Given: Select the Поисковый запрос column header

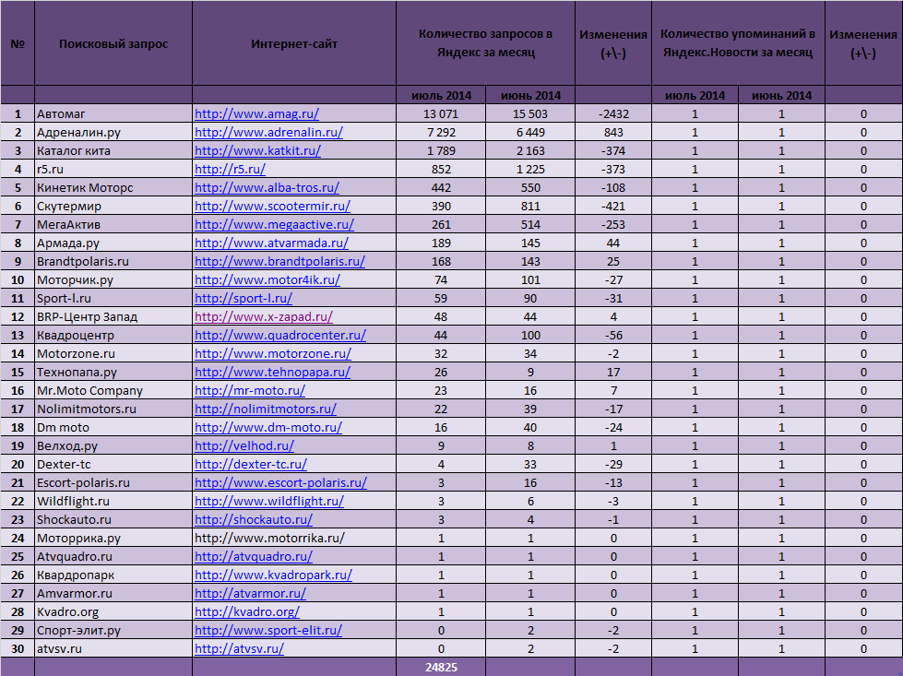Looking at the screenshot, I should coord(113,43).
